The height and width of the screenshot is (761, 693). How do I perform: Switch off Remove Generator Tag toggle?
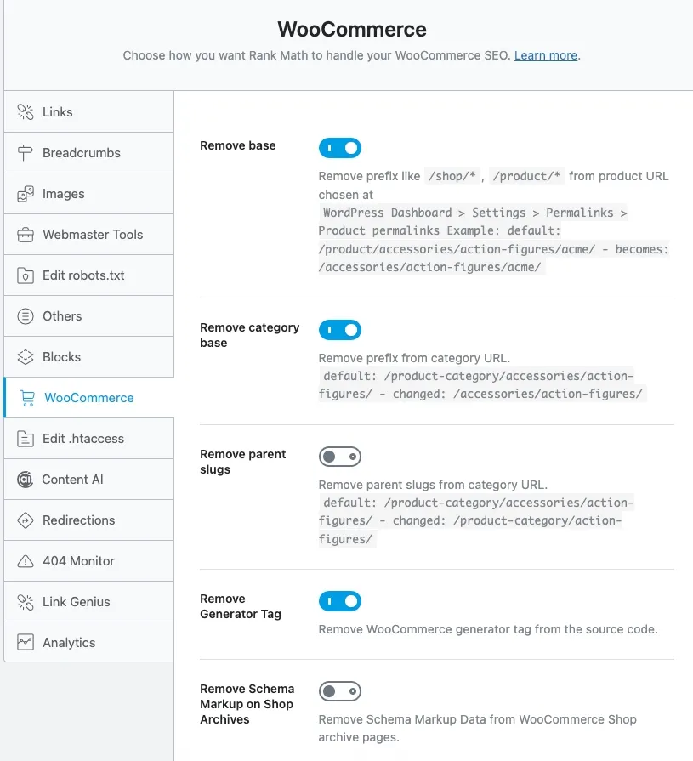pos(340,601)
